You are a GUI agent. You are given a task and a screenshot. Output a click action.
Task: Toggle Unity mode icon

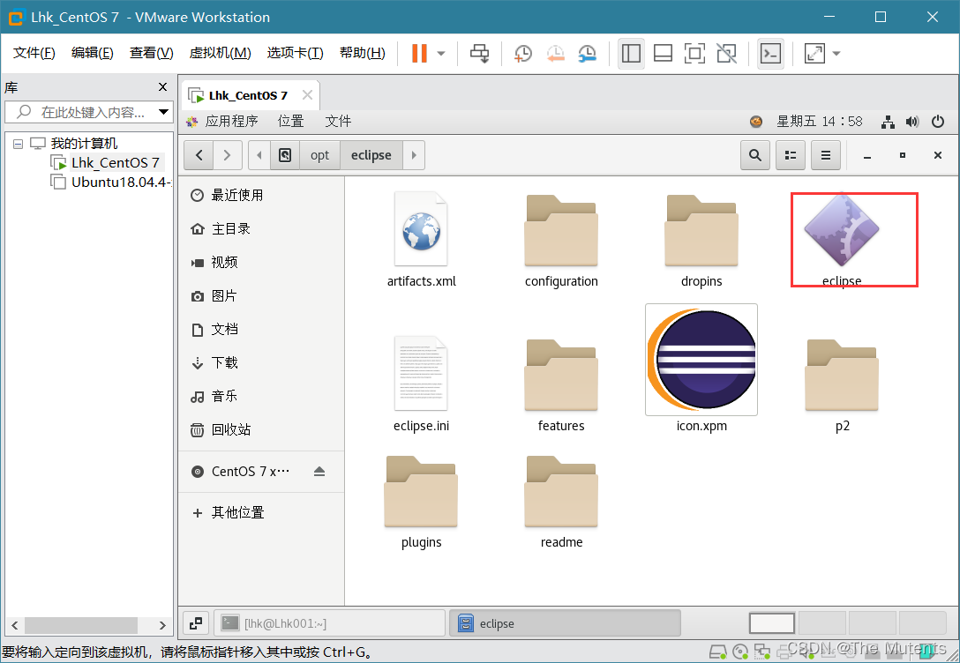(726, 53)
